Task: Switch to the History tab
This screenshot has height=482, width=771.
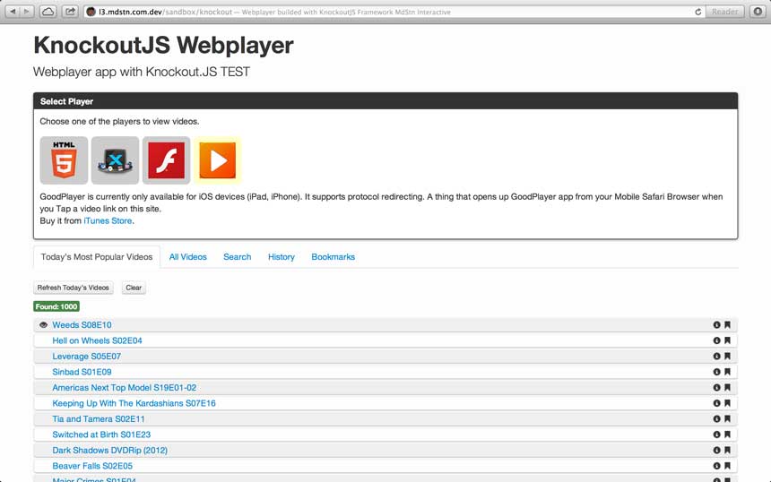Action: tap(282, 257)
